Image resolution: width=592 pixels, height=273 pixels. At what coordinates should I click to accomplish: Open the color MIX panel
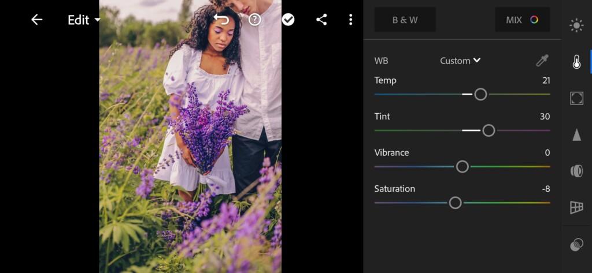pyautogui.click(x=522, y=20)
